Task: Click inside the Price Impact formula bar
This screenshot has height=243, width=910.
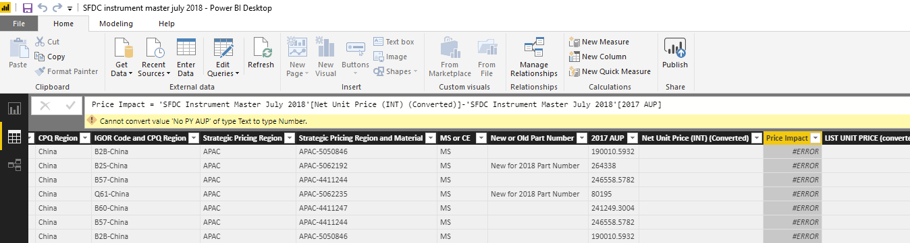Action: 496,105
